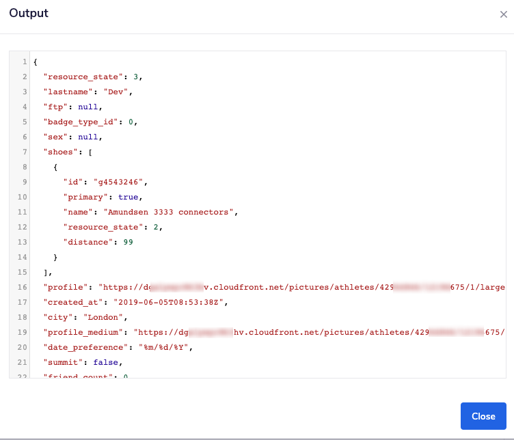Screen dimensions: 514x440
Task: Click the "badge_type_id" key
Action: (x=81, y=122)
